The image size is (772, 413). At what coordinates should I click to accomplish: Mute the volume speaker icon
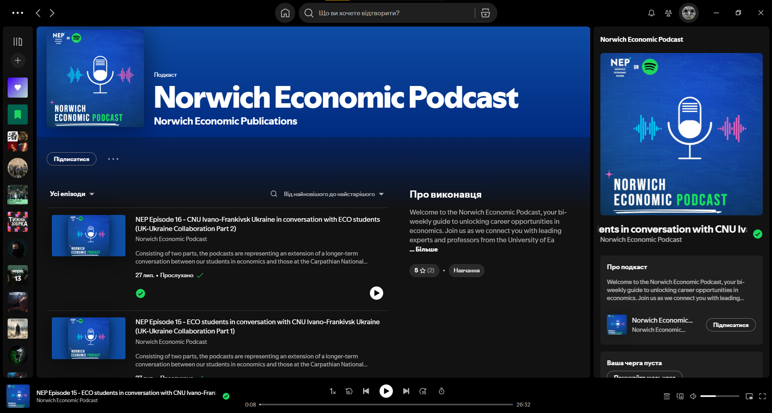click(693, 396)
